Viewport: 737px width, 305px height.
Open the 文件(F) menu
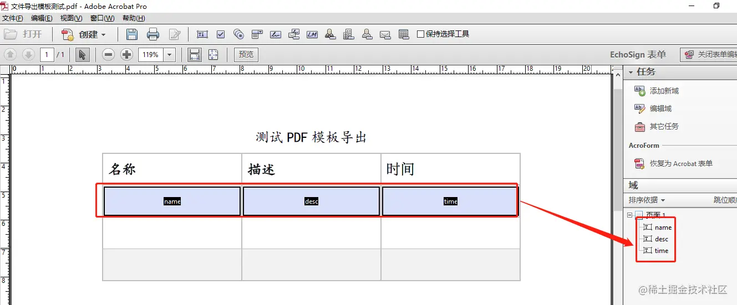coord(13,18)
